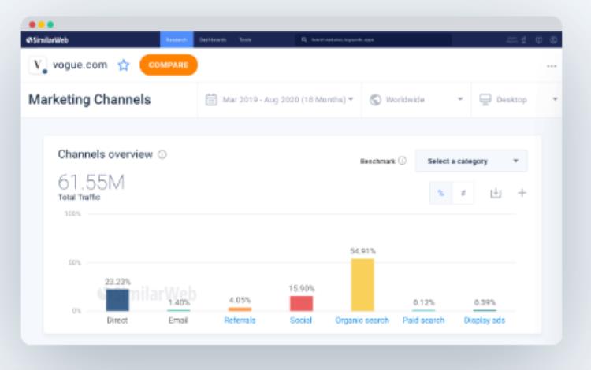
Task: Open the Desktop device dropdown
Action: (516, 99)
